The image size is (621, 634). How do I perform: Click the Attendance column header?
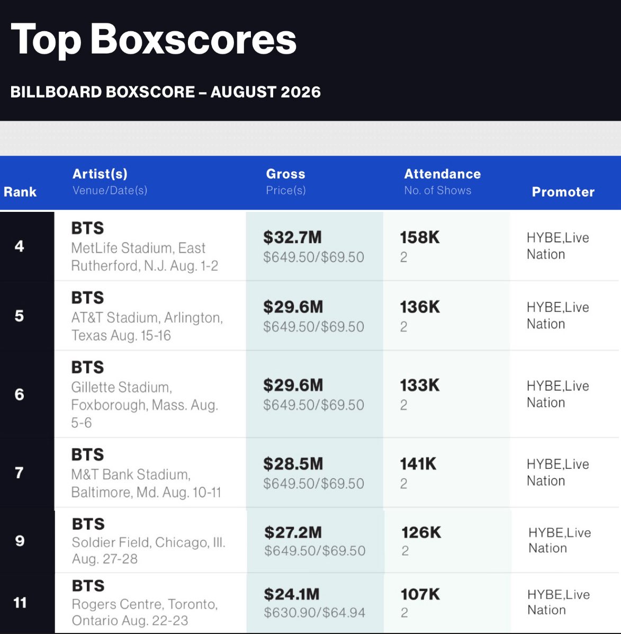pos(443,174)
